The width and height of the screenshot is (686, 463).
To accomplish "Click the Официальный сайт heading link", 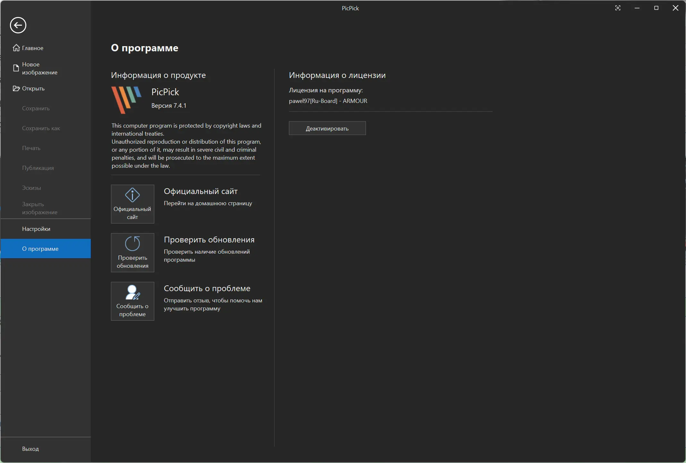I will pos(200,191).
